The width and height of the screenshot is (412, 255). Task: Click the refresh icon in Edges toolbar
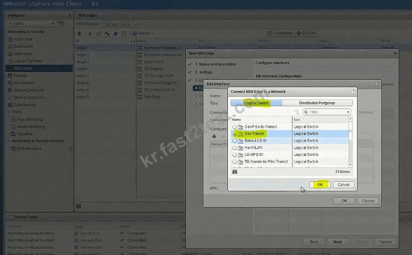[x=99, y=33]
